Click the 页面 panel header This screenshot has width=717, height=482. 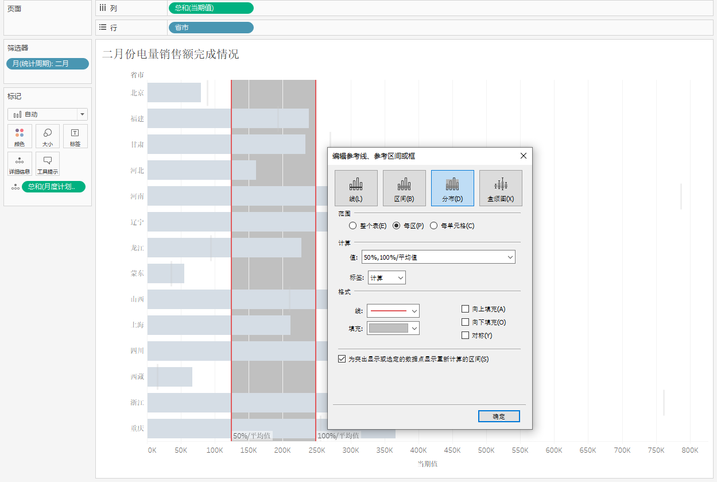click(14, 9)
